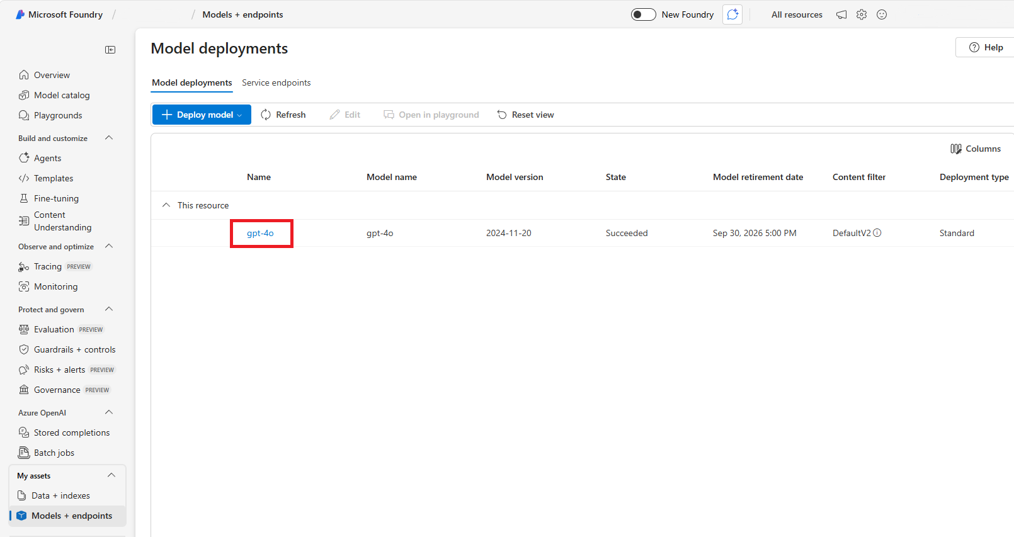The width and height of the screenshot is (1014, 537).
Task: Collapse the Build and customize section
Action: coord(109,138)
